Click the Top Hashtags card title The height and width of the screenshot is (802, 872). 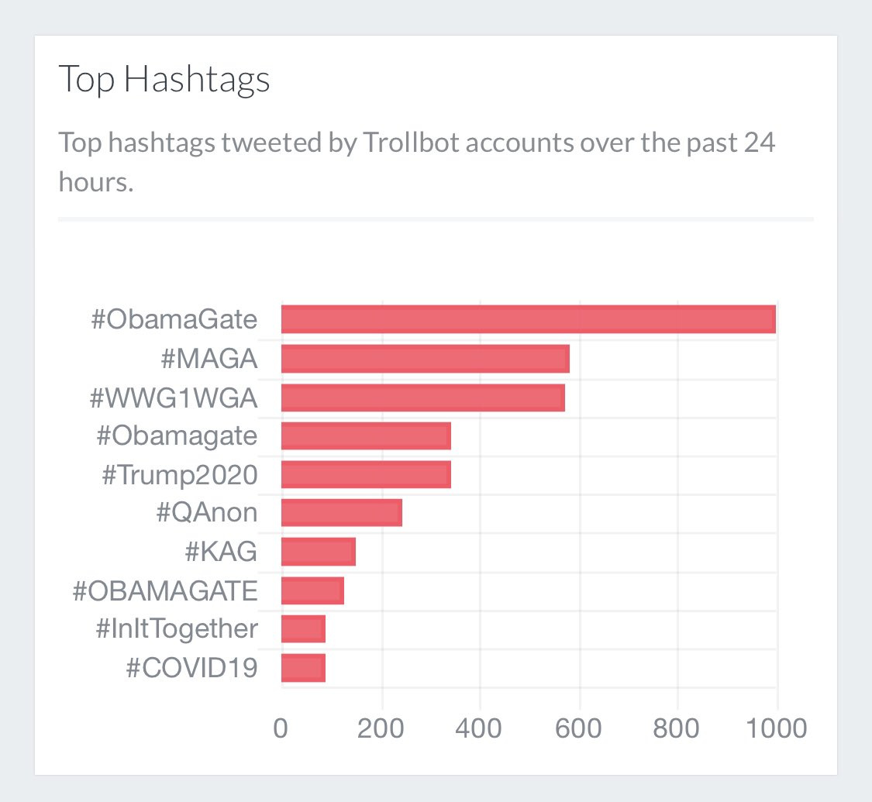[164, 80]
